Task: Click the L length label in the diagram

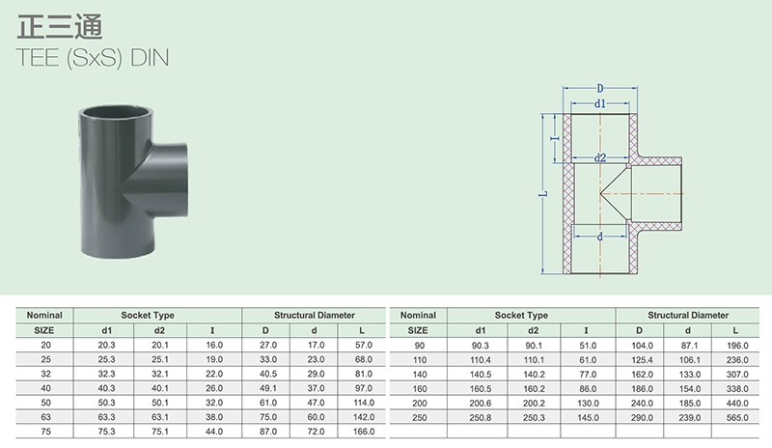Action: [x=544, y=194]
